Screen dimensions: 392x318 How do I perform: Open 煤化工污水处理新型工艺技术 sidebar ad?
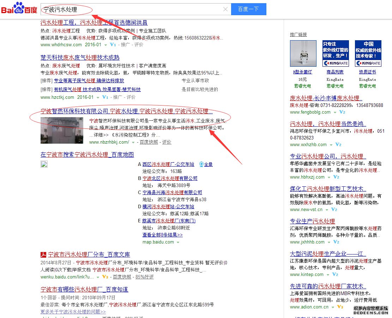tap(328, 189)
